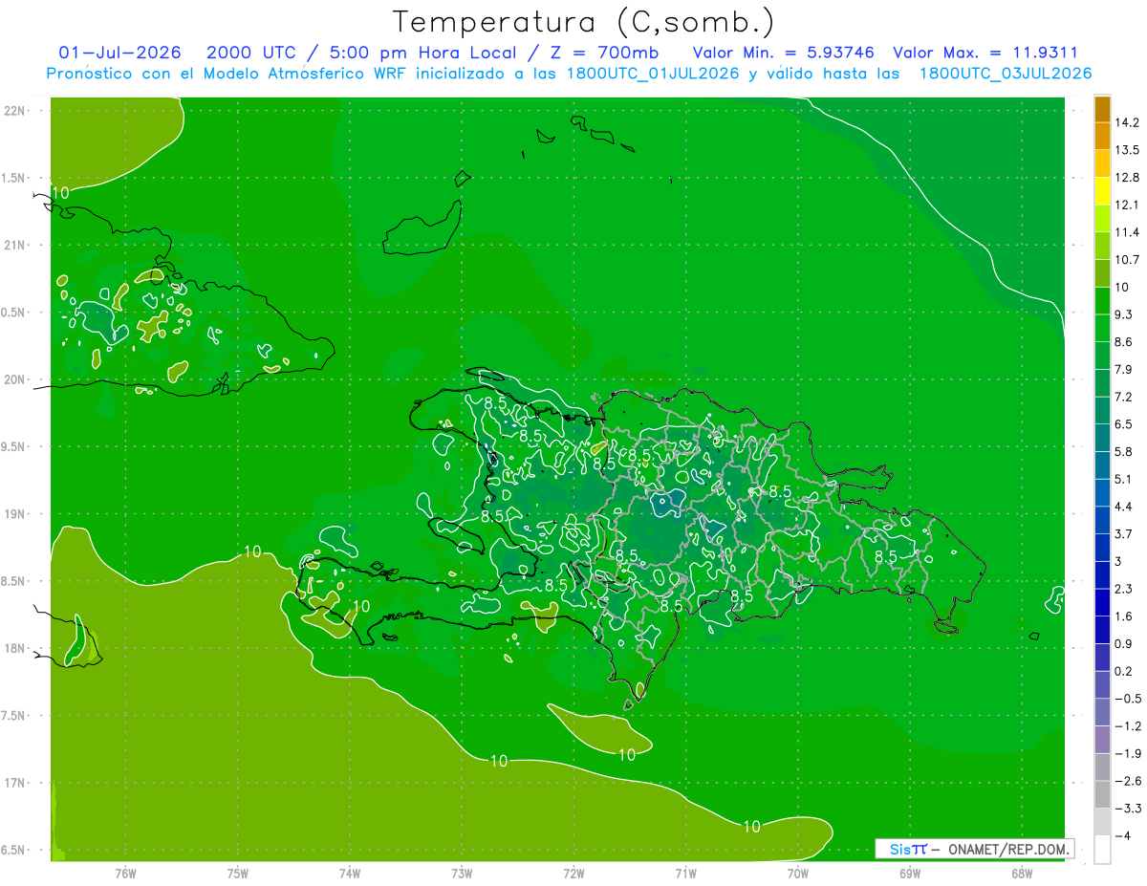This screenshot has height=886, width=1147.
Task: Click the '11.4' colorbar value
Action: [1126, 232]
